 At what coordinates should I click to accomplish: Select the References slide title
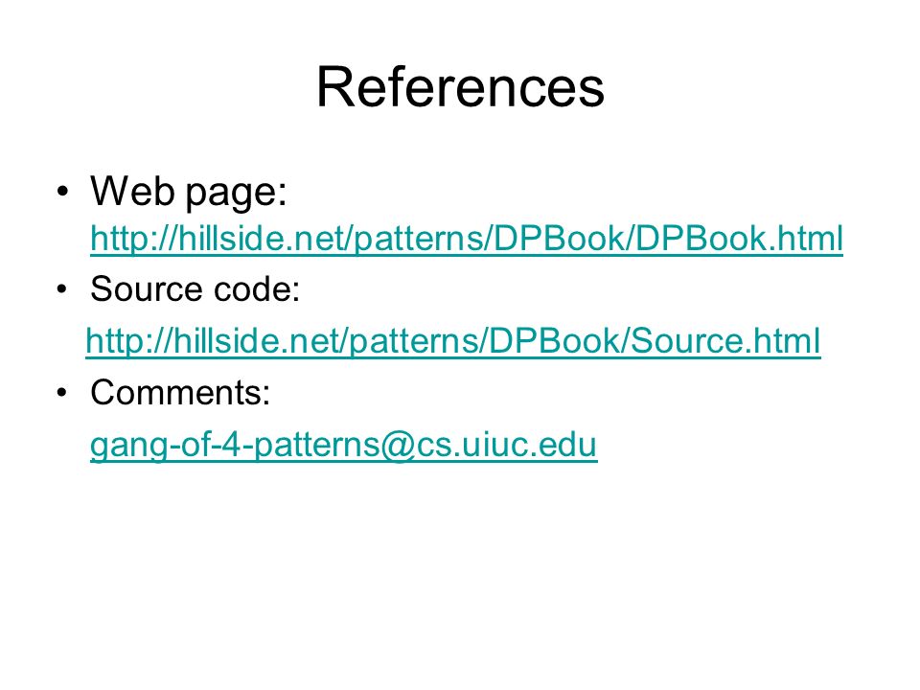tap(461, 87)
